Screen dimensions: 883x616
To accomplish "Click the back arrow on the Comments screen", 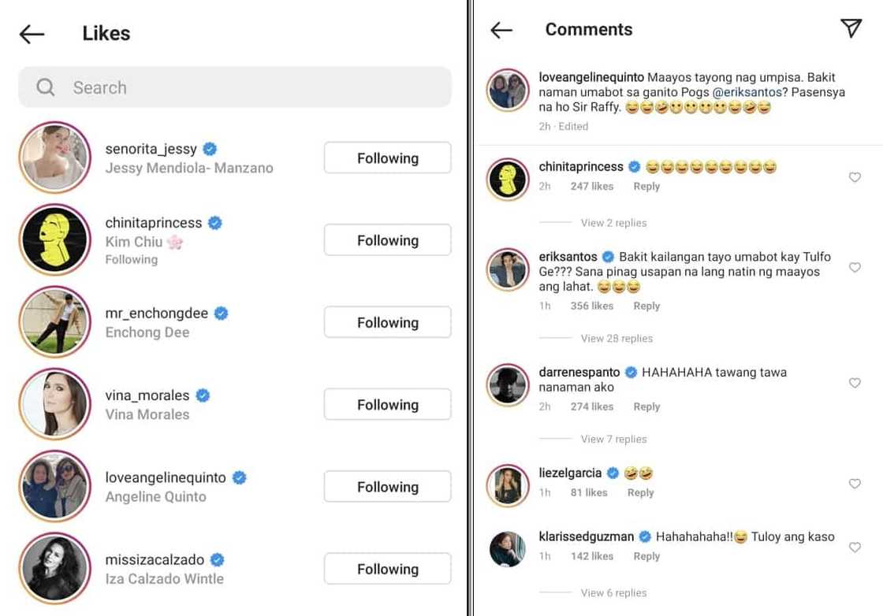I will (501, 28).
